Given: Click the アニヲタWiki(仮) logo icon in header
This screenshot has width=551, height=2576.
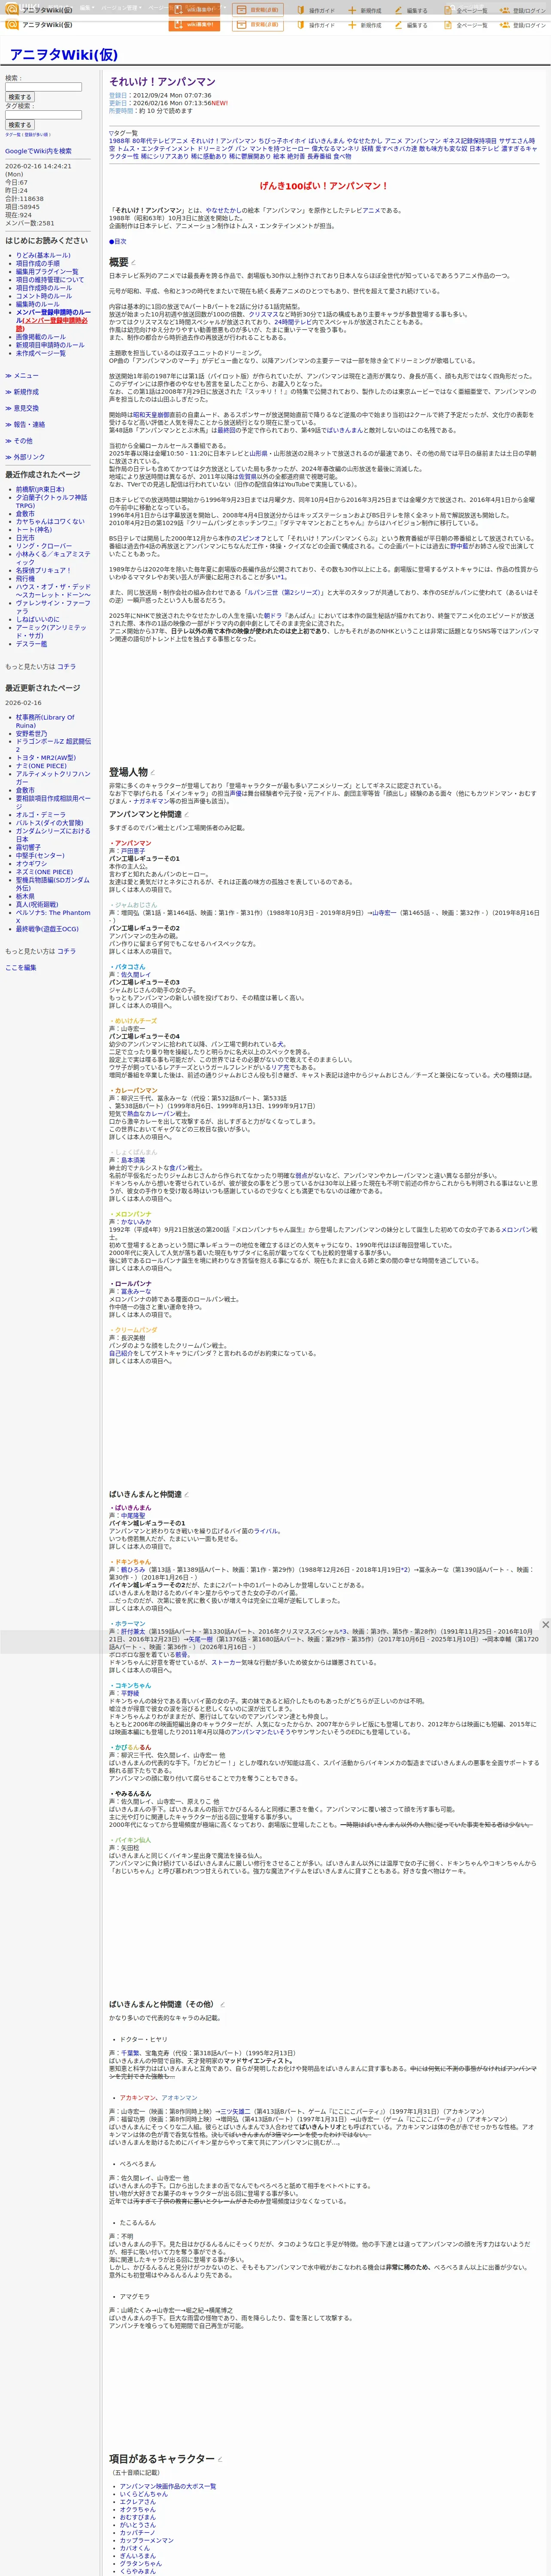Looking at the screenshot, I should tap(12, 24).
